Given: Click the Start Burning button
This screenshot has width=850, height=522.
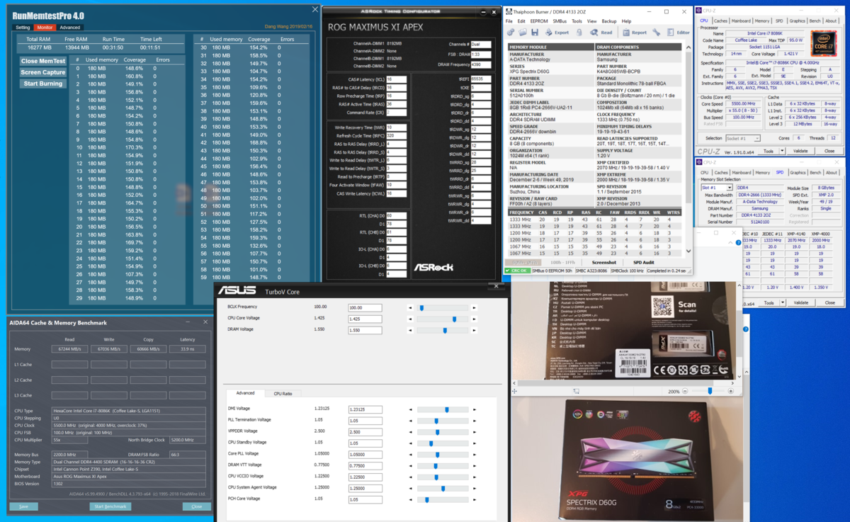Looking at the screenshot, I should coord(43,84).
